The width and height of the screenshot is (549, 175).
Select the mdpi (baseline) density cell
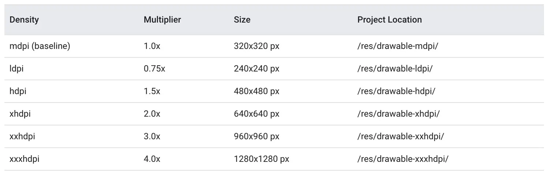[40, 46]
